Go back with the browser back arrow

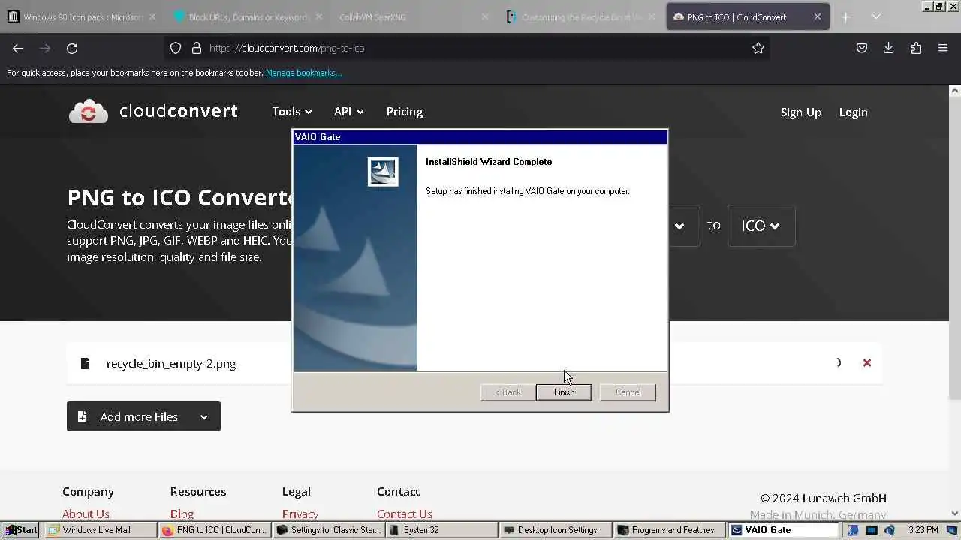tap(18, 48)
